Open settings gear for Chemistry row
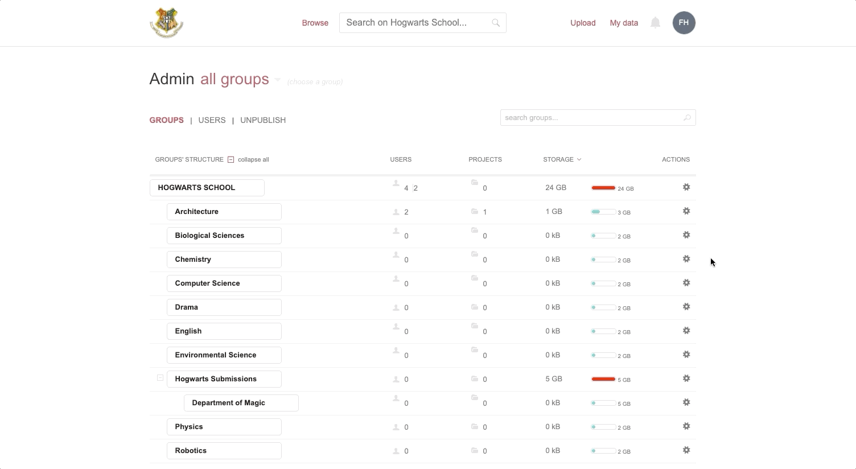The height and width of the screenshot is (469, 856). (x=686, y=259)
